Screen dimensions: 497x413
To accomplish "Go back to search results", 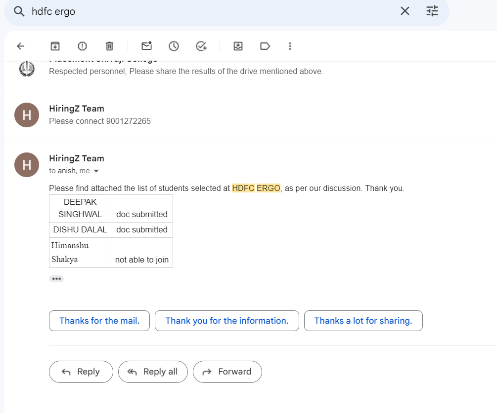I will pos(21,46).
